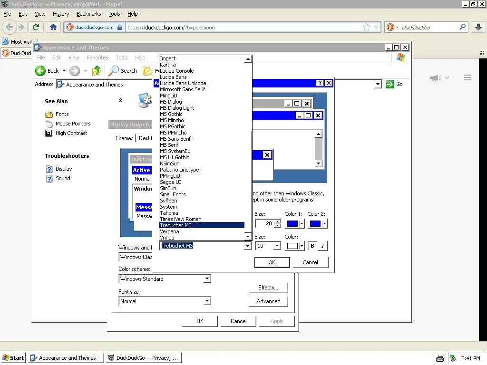
Task: Reload the DuckDuckGo page
Action: pos(36,27)
